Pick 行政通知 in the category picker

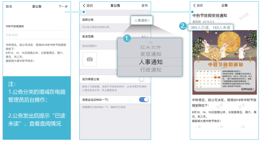150,70
